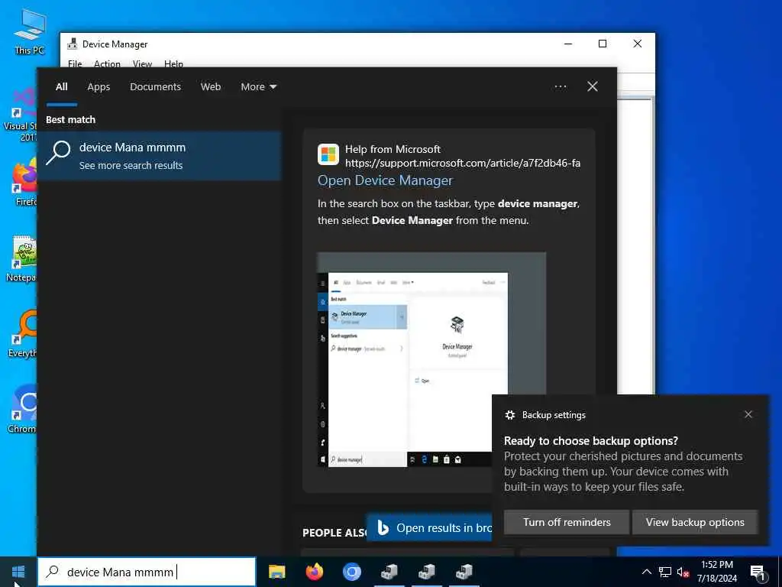Select Visual Studio desktop shortcut

(x=21, y=115)
